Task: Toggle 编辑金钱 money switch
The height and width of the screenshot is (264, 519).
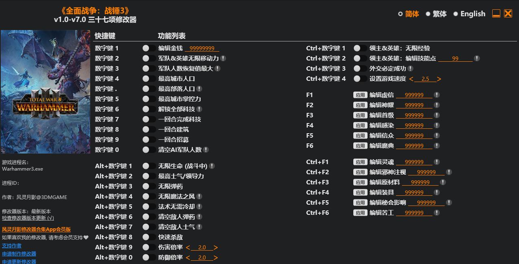Action: 149,48
